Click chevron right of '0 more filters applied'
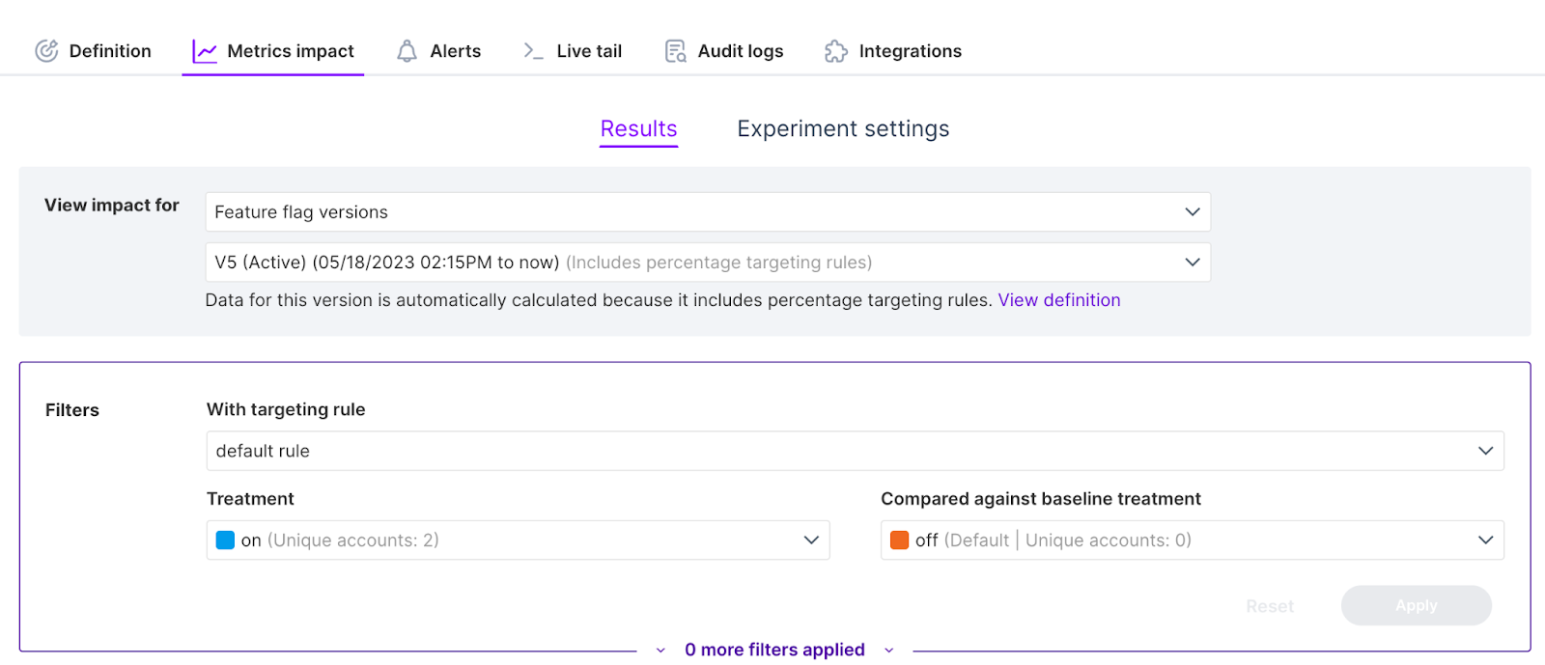Screen dimensions: 1545x665 coord(889,651)
